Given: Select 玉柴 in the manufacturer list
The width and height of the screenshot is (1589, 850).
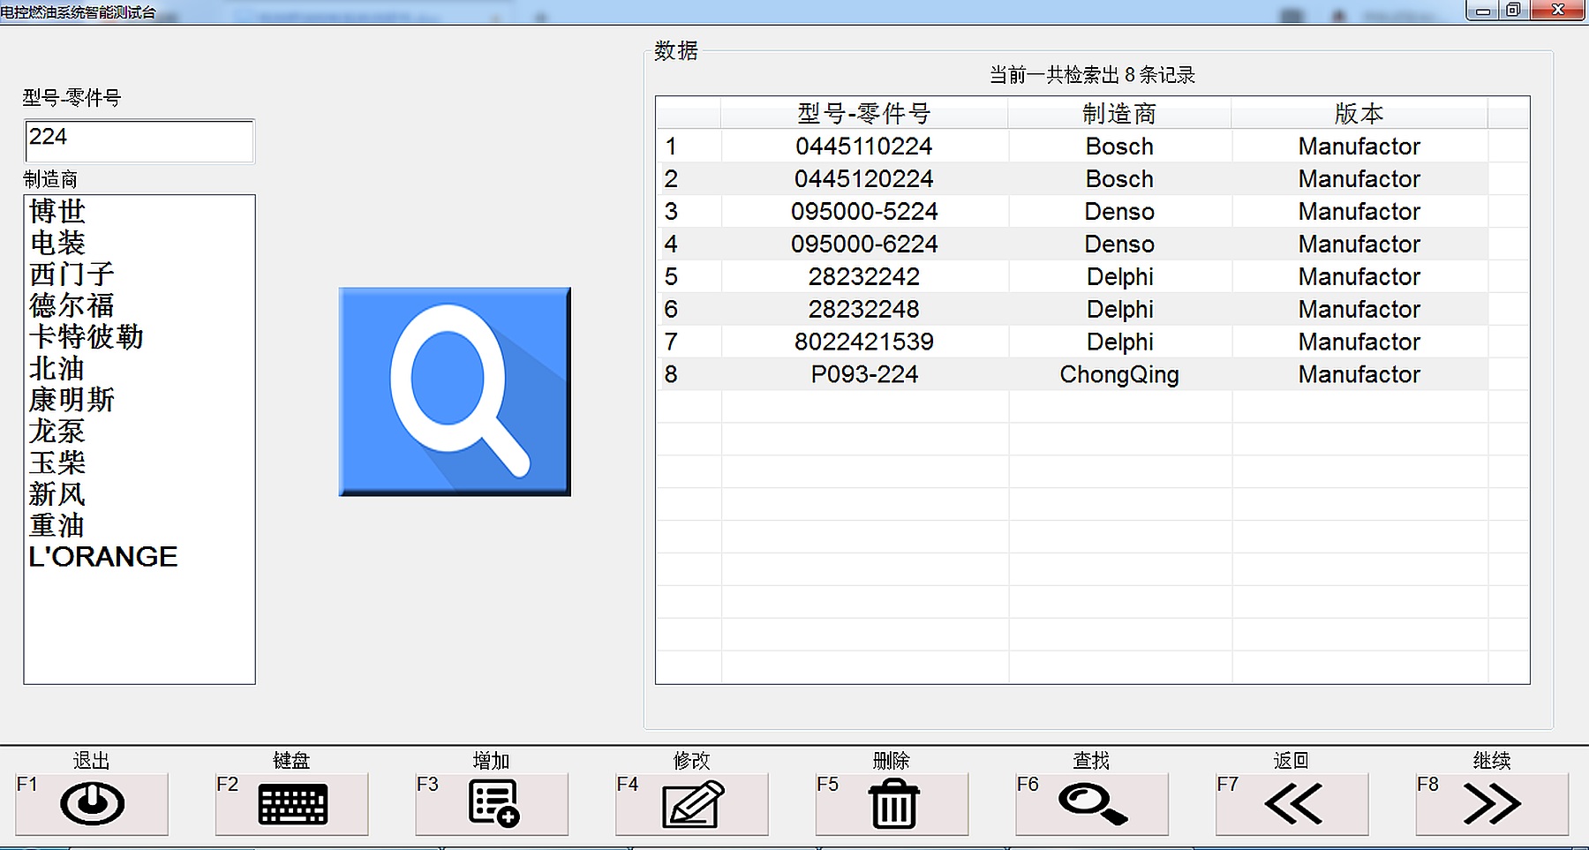Looking at the screenshot, I should (x=57, y=463).
